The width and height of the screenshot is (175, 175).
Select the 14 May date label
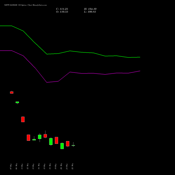[39, 167]
